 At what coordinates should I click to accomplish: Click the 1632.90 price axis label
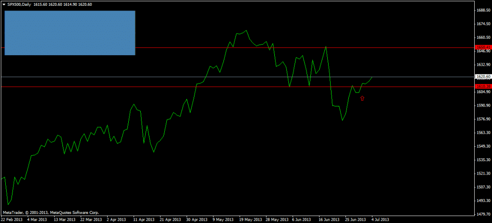point(483,65)
